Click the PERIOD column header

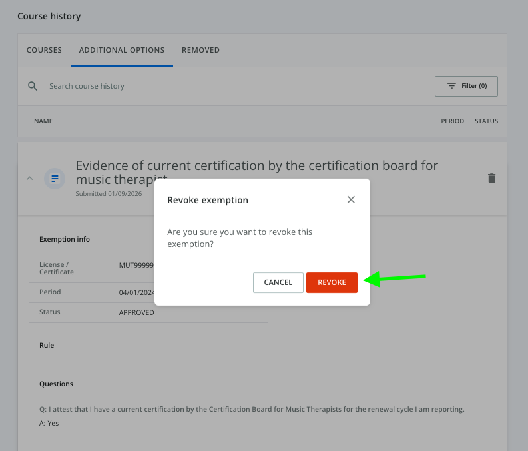point(452,121)
